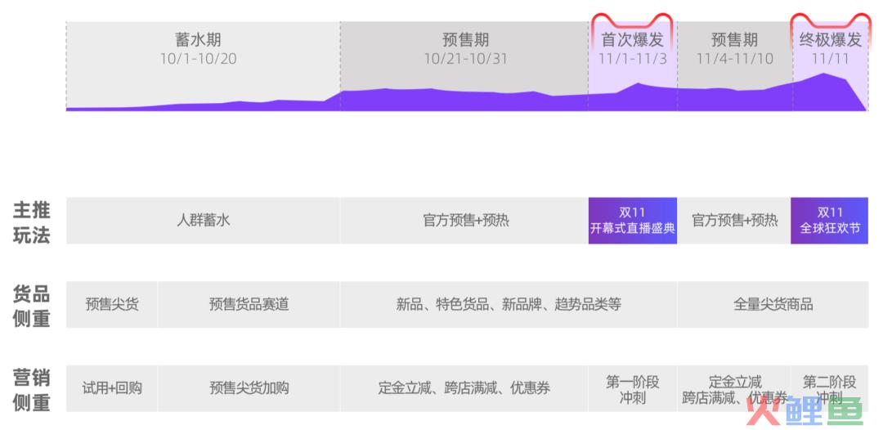Viewport: 883px width, 430px height.
Task: Select the 首次爆发 phase title
Action: tap(632, 40)
